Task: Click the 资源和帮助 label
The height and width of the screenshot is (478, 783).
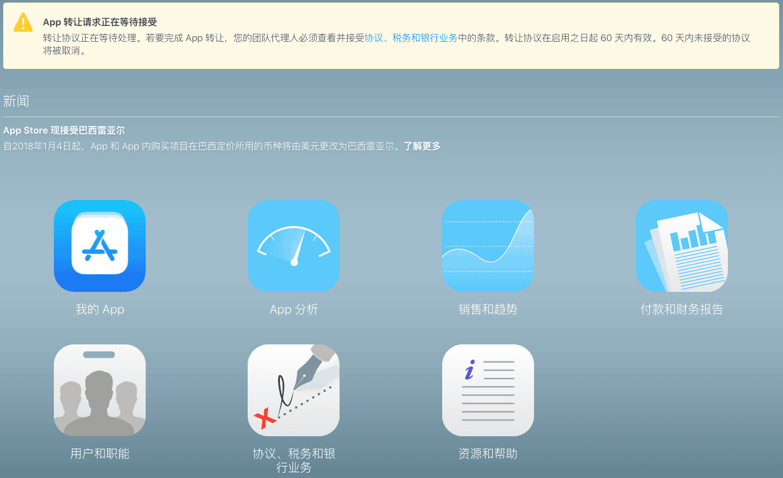Action: point(488,453)
